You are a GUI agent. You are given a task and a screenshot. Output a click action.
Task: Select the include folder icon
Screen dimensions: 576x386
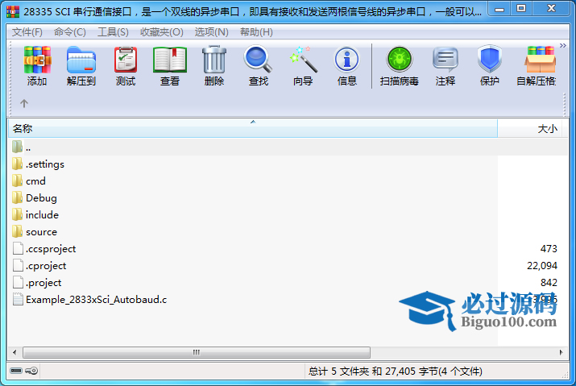point(17,214)
